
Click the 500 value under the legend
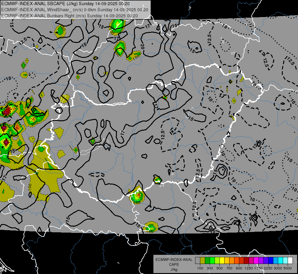tap(219, 268)
